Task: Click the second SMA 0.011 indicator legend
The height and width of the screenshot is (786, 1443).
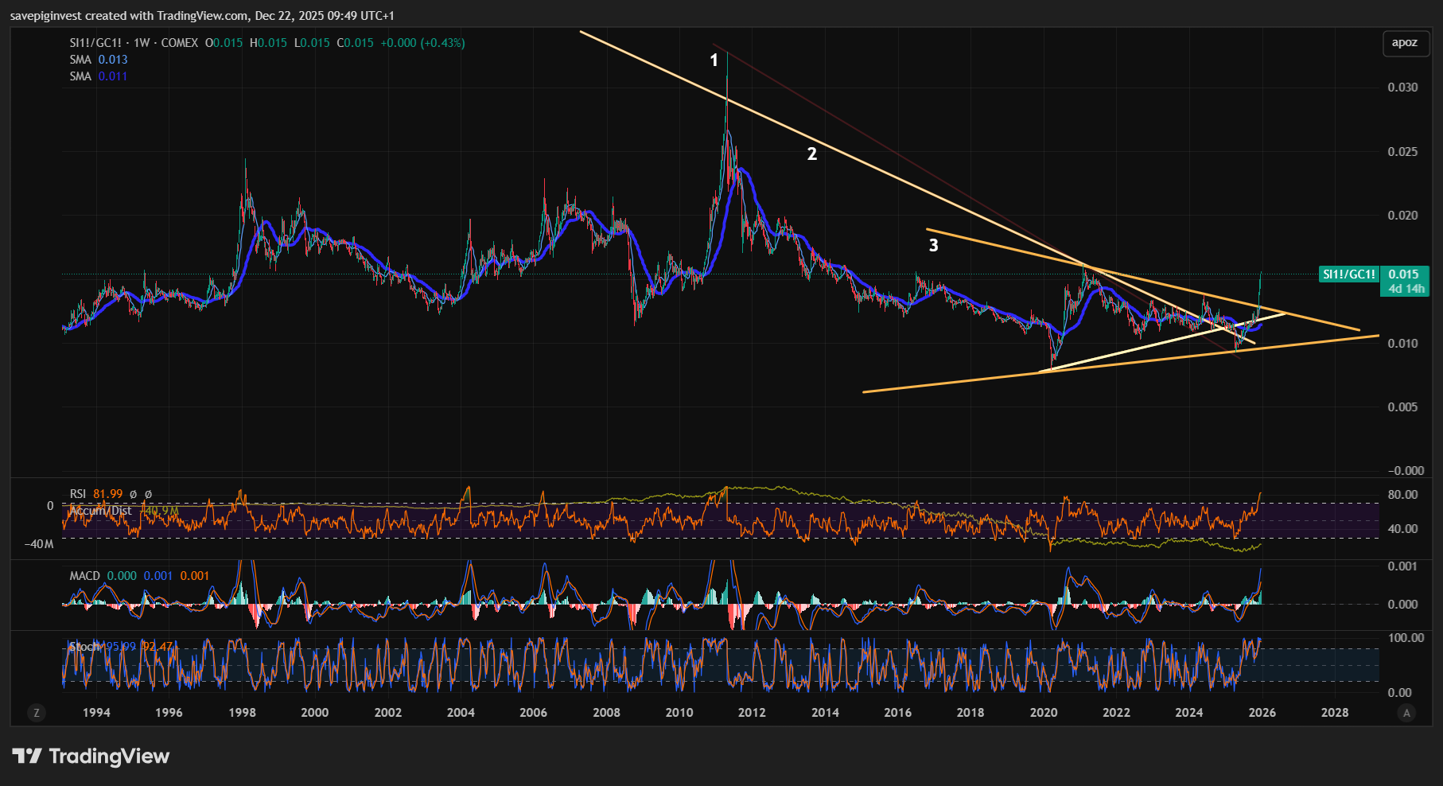Action: pyautogui.click(x=98, y=76)
